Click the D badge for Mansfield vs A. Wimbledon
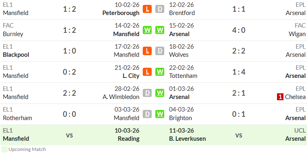The width and height of the screenshot is (307, 157). click(x=147, y=93)
